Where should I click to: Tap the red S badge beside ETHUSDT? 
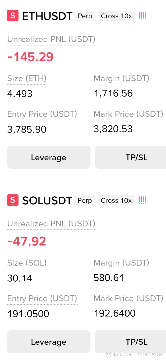coord(13,16)
